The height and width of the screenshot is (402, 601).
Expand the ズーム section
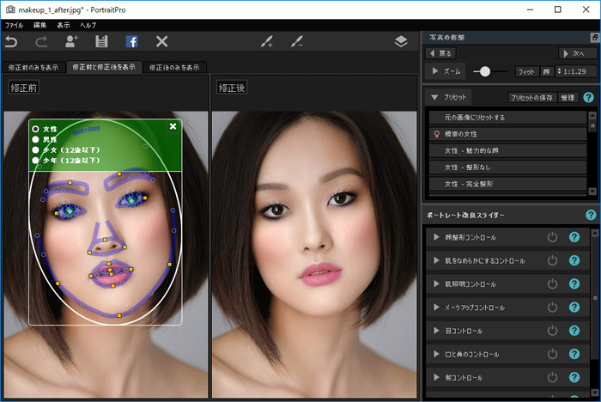[x=435, y=71]
